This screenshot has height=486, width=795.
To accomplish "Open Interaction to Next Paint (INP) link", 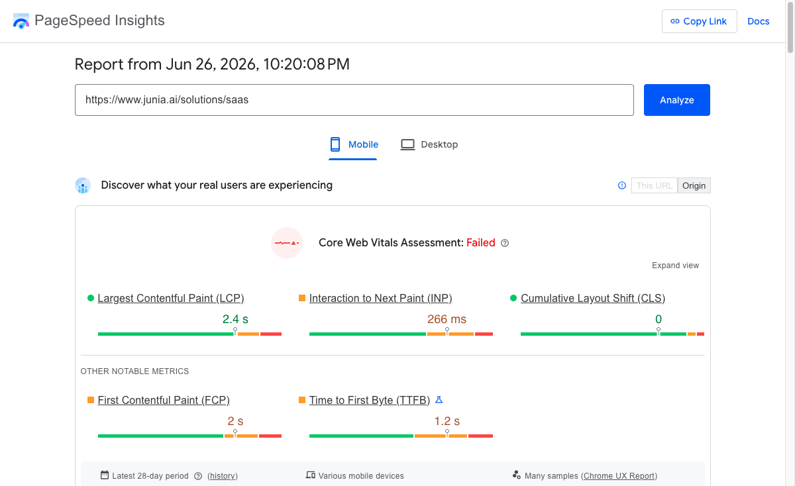I will 380,299.
